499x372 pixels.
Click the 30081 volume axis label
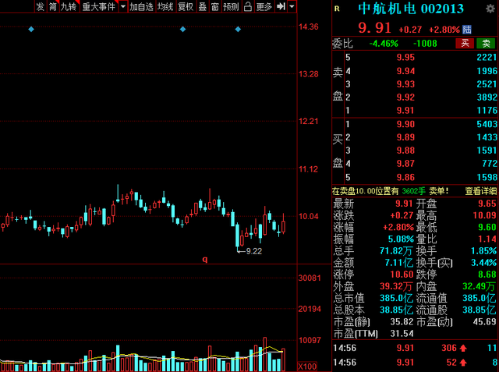tap(310, 278)
